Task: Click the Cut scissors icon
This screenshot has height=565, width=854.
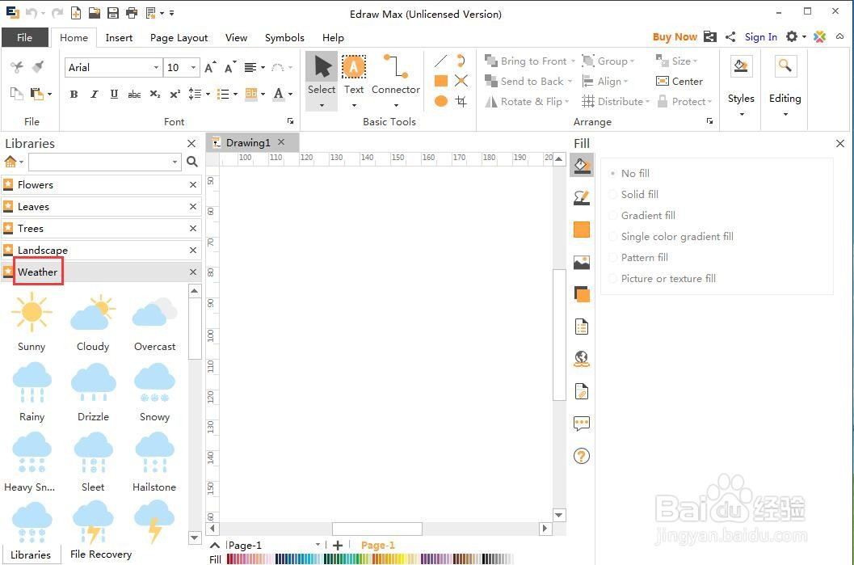Action: (17, 67)
